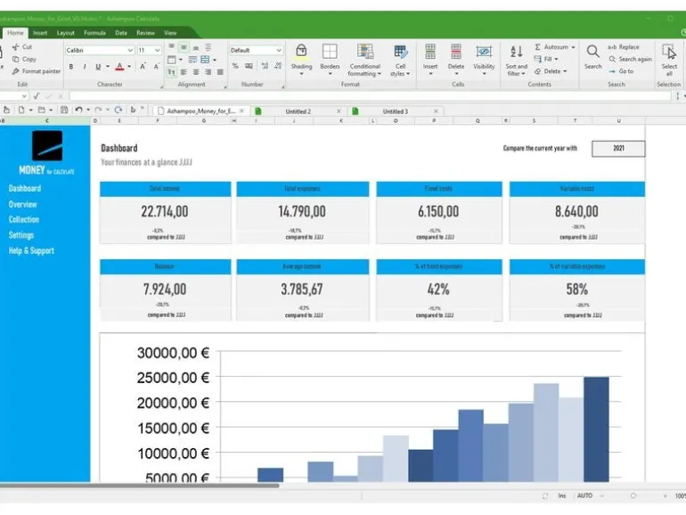The width and height of the screenshot is (686, 515).
Task: Open Overview in sidebar
Action: [x=23, y=204]
